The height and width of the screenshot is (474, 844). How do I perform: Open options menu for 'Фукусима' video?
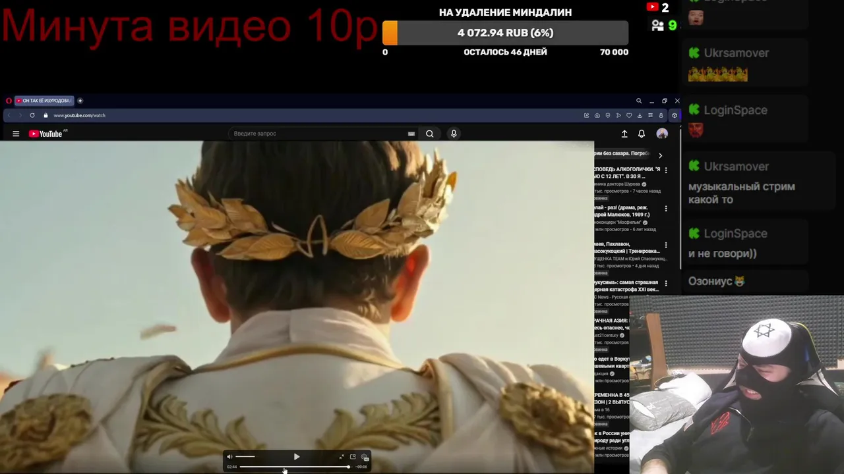click(666, 283)
